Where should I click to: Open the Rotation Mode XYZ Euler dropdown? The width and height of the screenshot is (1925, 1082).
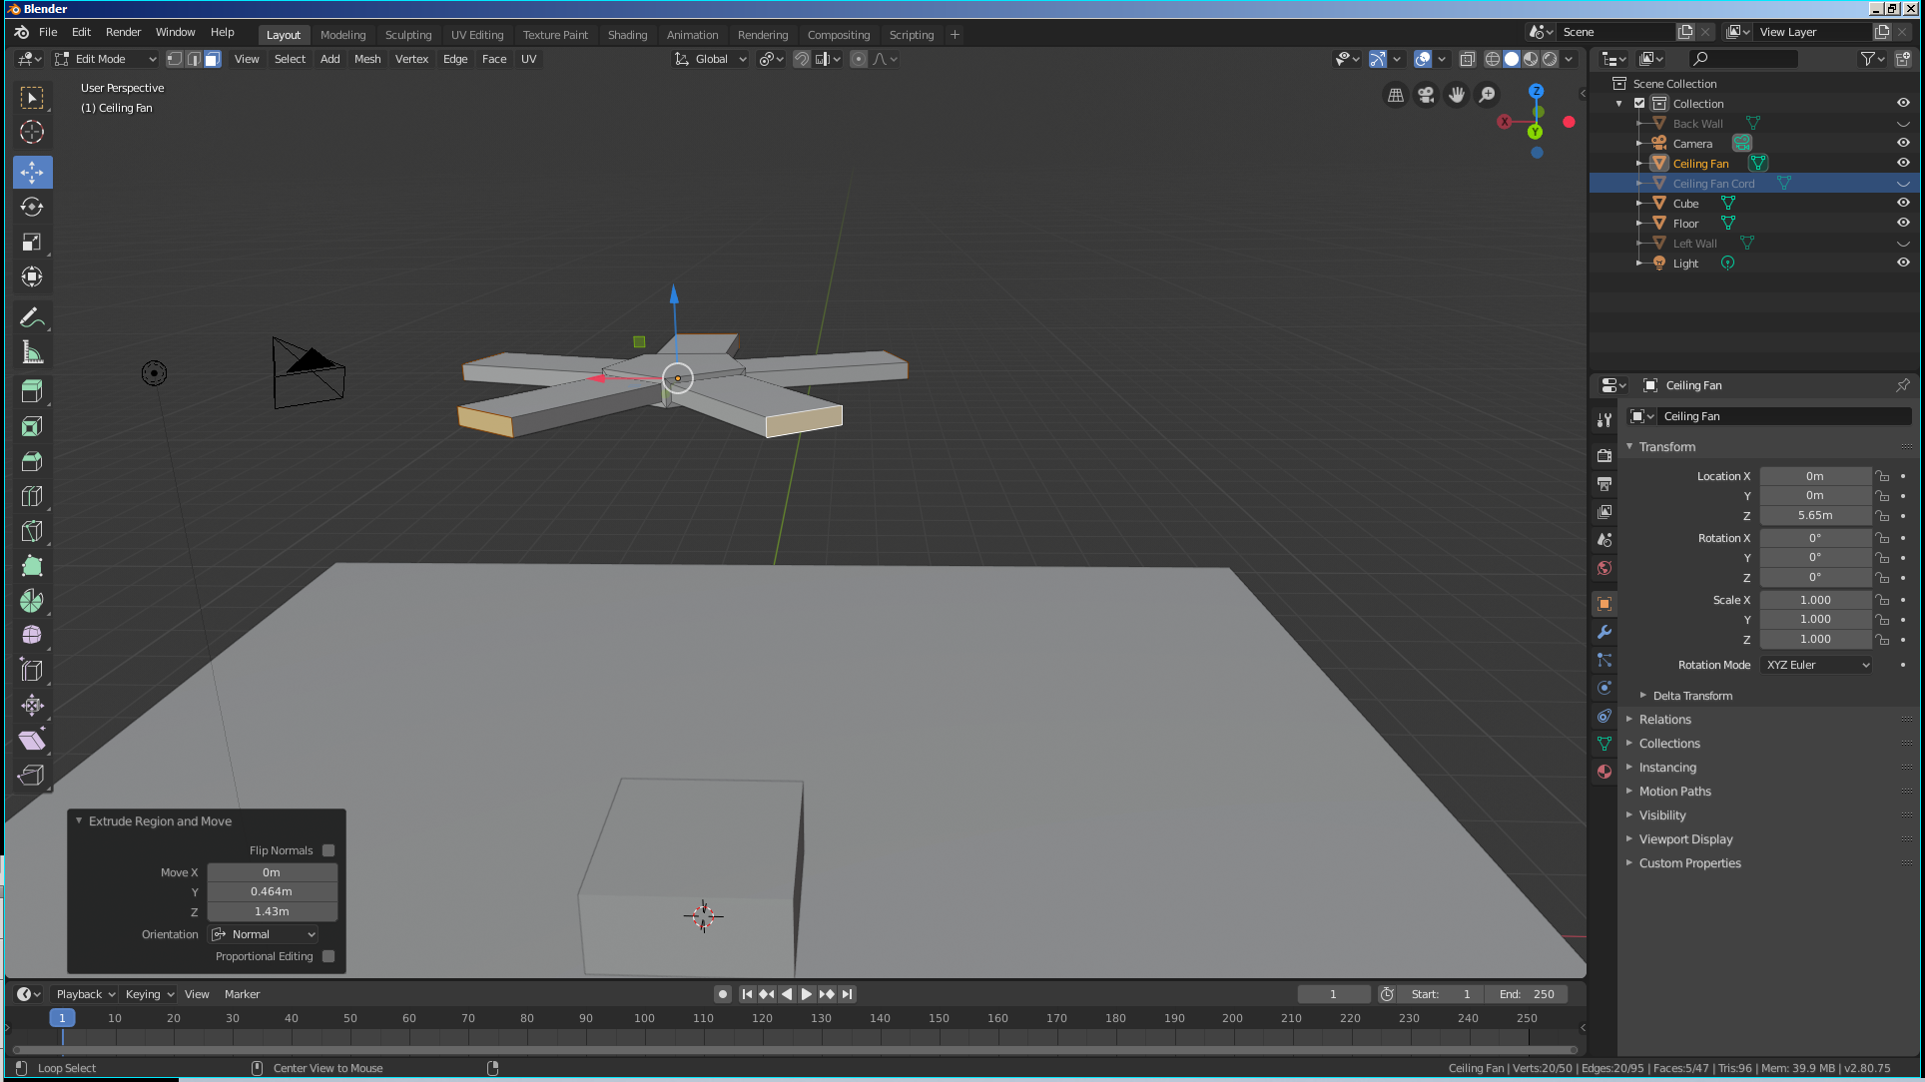[x=1817, y=665]
